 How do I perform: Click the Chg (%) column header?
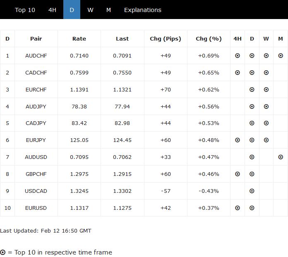coord(209,39)
